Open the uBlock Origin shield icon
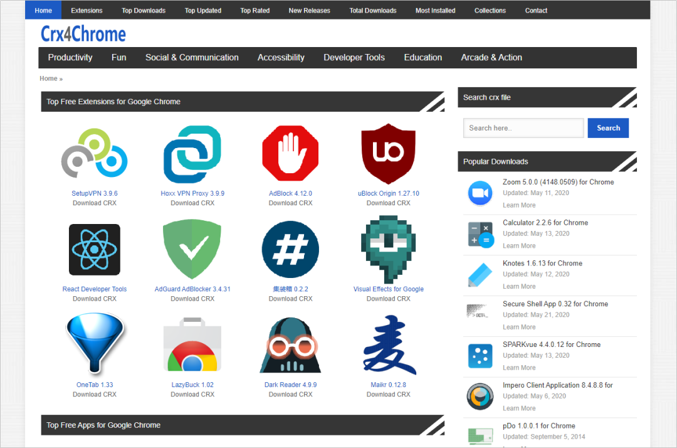 tap(388, 154)
